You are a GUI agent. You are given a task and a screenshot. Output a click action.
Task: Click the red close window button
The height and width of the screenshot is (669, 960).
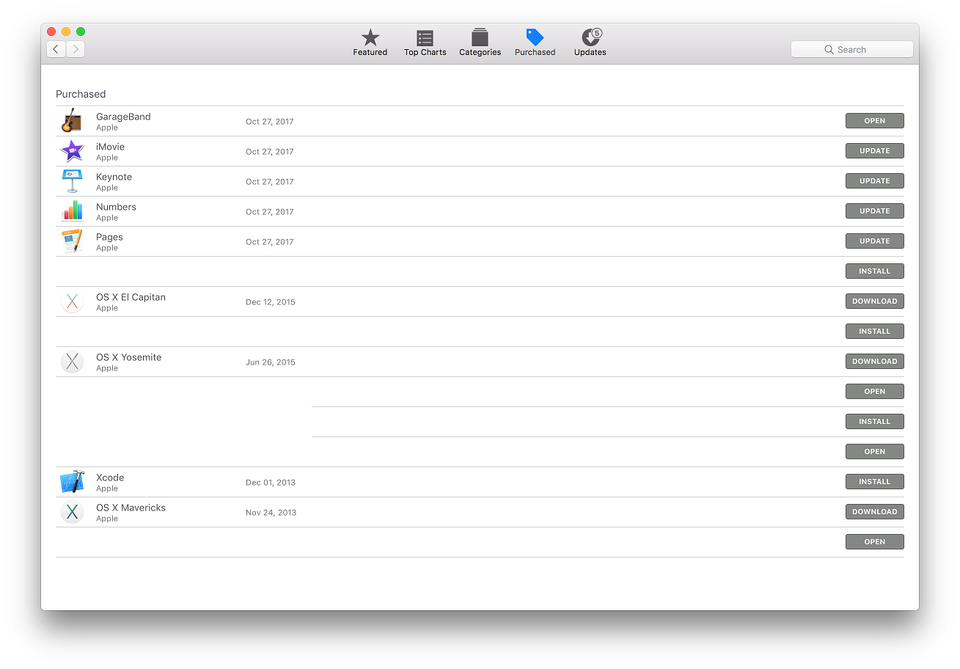tap(51, 32)
